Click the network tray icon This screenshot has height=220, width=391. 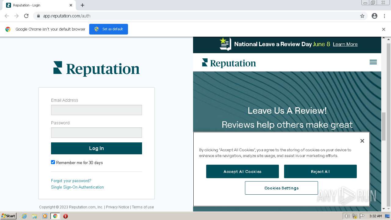(355, 216)
